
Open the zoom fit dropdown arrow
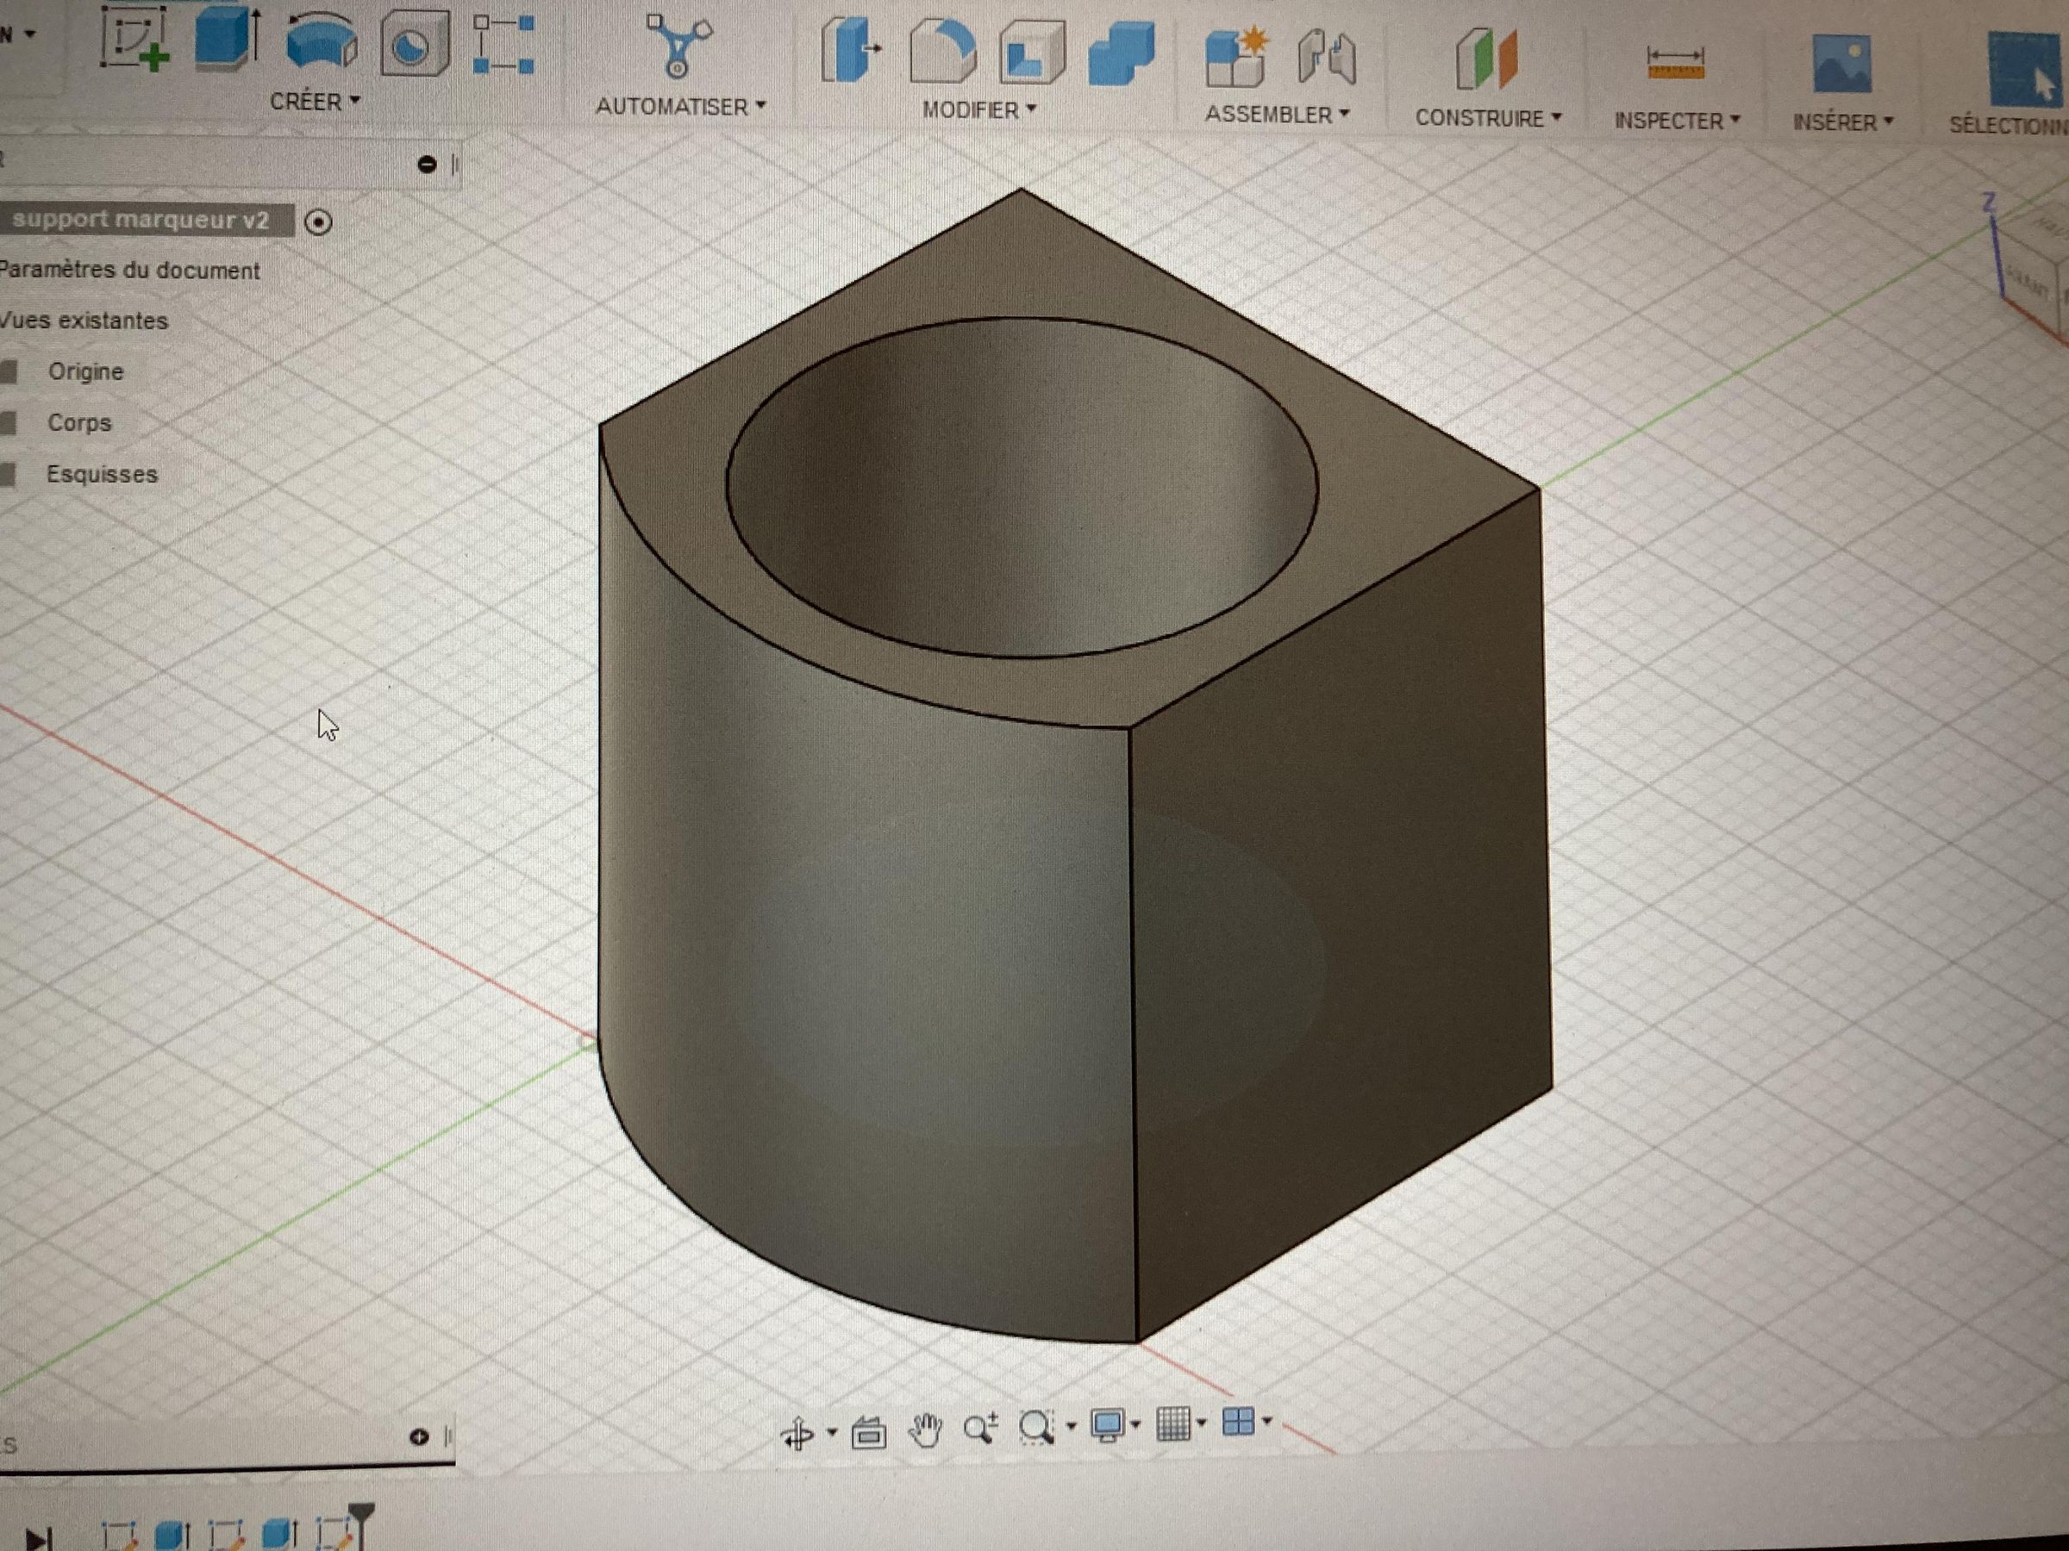pyautogui.click(x=1071, y=1427)
